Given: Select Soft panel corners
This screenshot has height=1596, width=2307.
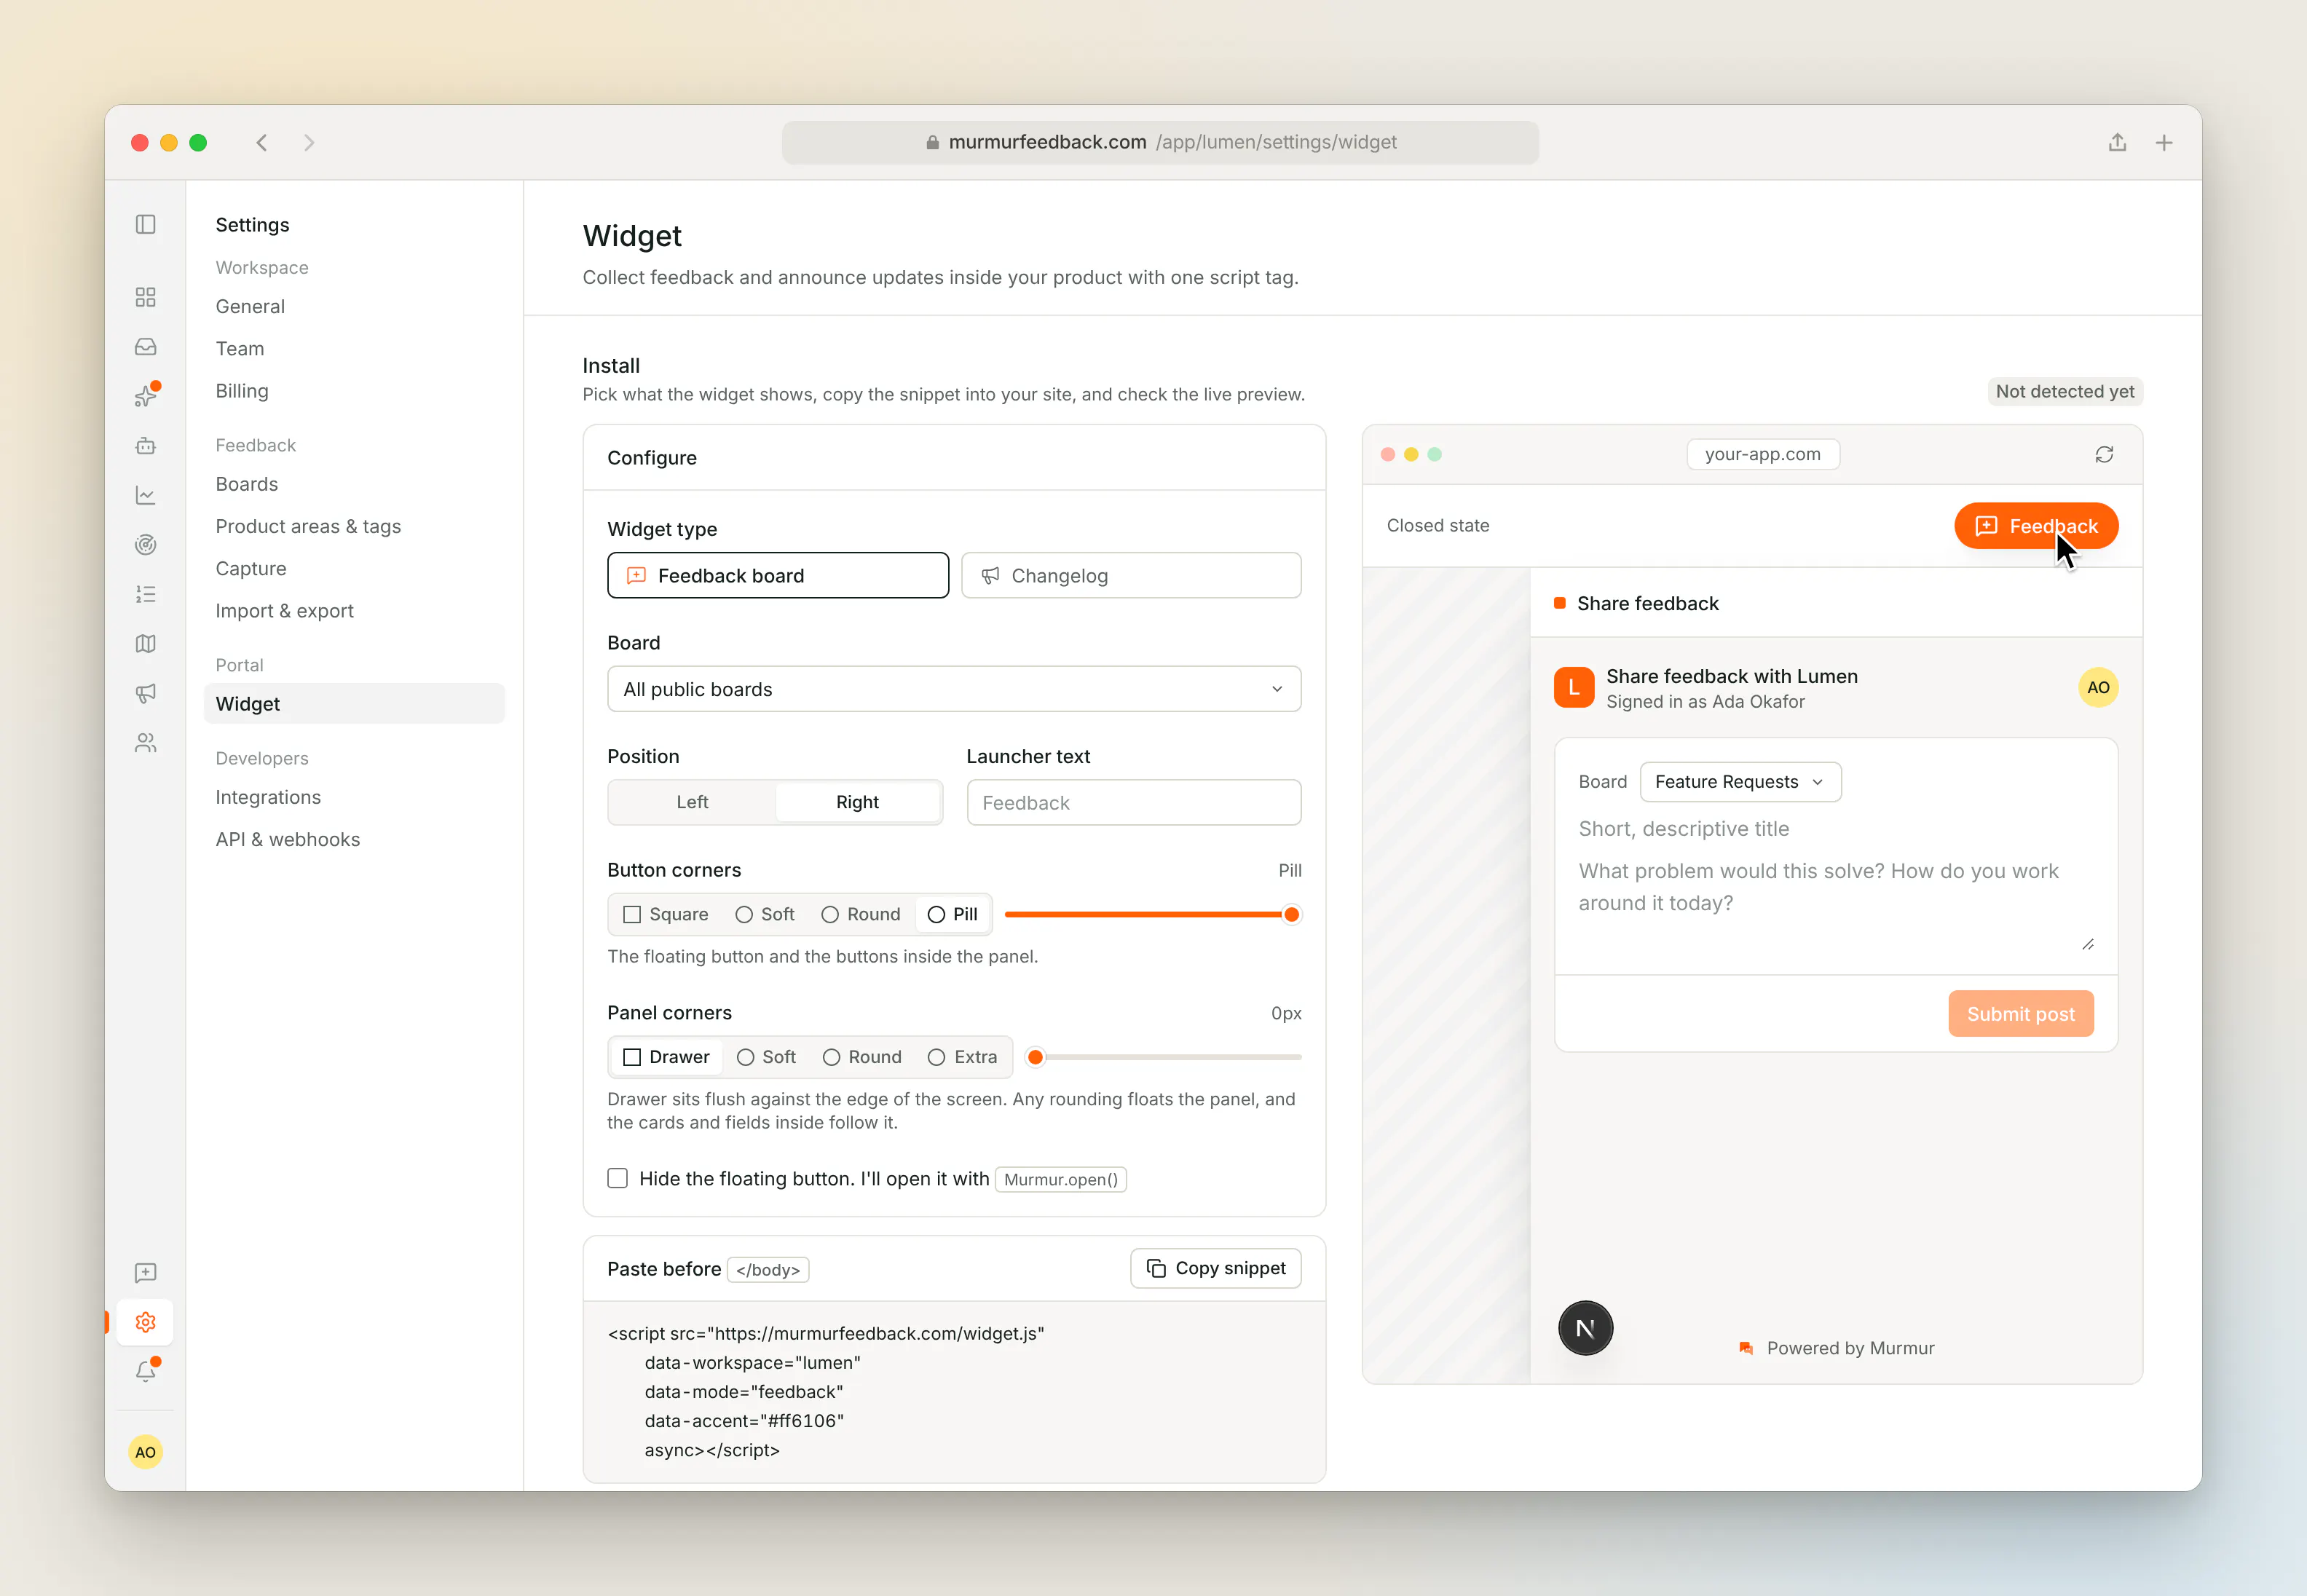Looking at the screenshot, I should 766,1057.
